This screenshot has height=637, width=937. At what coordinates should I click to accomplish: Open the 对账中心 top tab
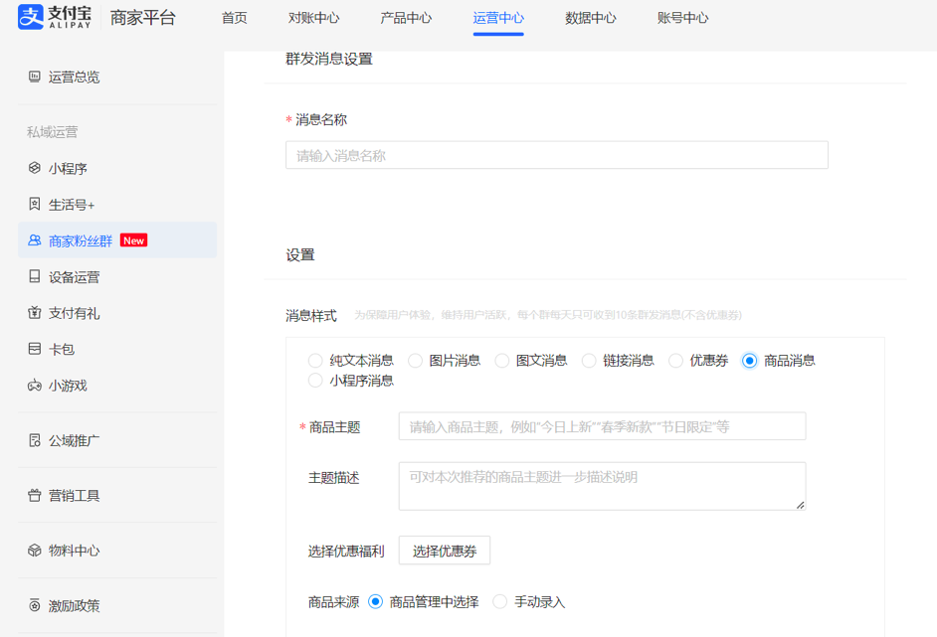(x=313, y=18)
